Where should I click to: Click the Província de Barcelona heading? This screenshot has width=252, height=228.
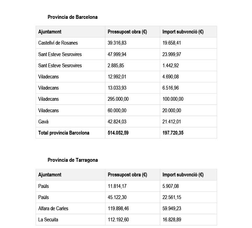click(73, 17)
